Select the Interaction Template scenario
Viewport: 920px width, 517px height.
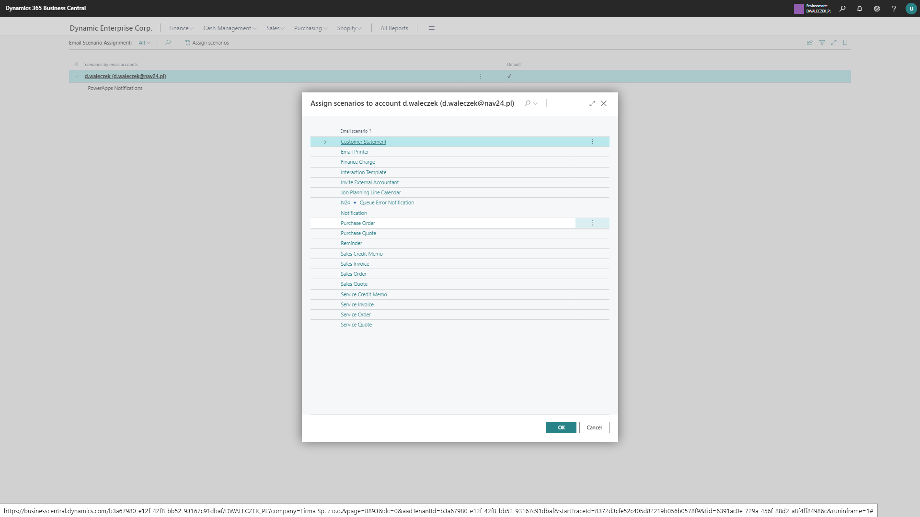[x=363, y=172]
